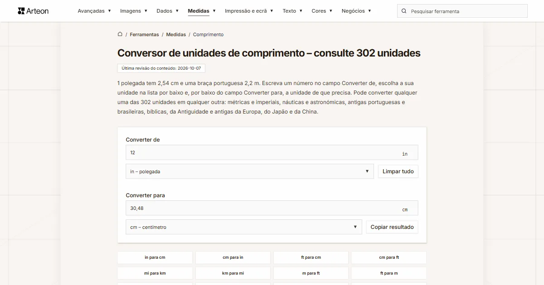This screenshot has width=544, height=285.
Task: Focus the Pesquisar ferramenta search field
Action: (462, 11)
